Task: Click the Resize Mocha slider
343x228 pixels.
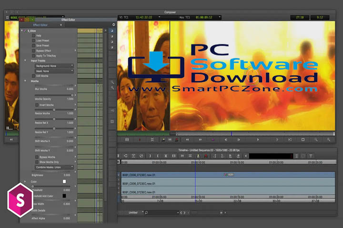Action: point(54,110)
